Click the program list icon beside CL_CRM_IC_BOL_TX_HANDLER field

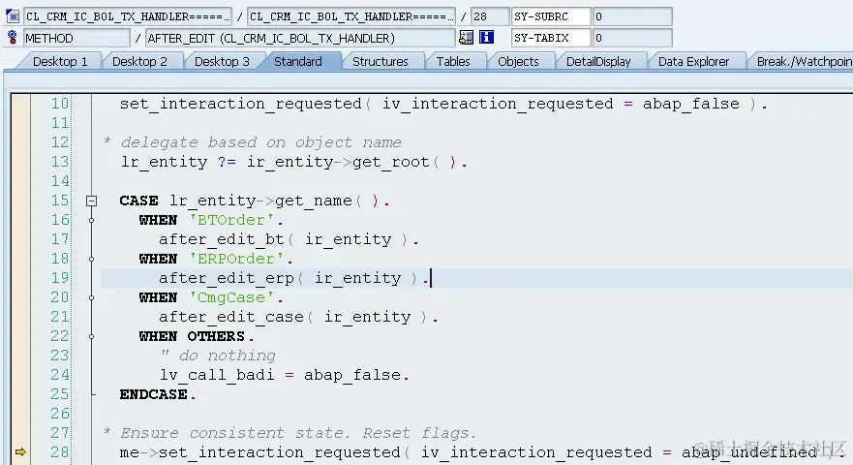[x=12, y=16]
